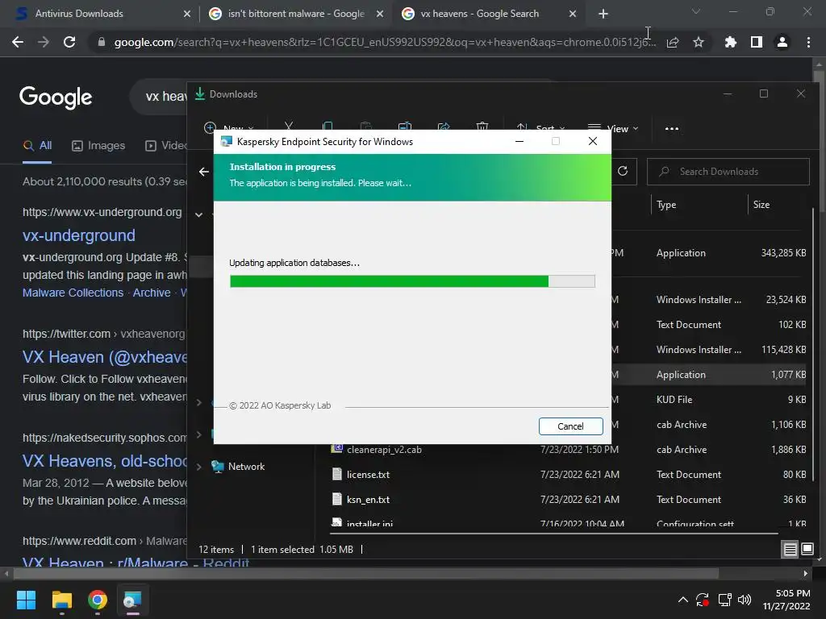The width and height of the screenshot is (826, 619).
Task: Open the See more ellipsis menu in Explorer
Action: coord(672,128)
